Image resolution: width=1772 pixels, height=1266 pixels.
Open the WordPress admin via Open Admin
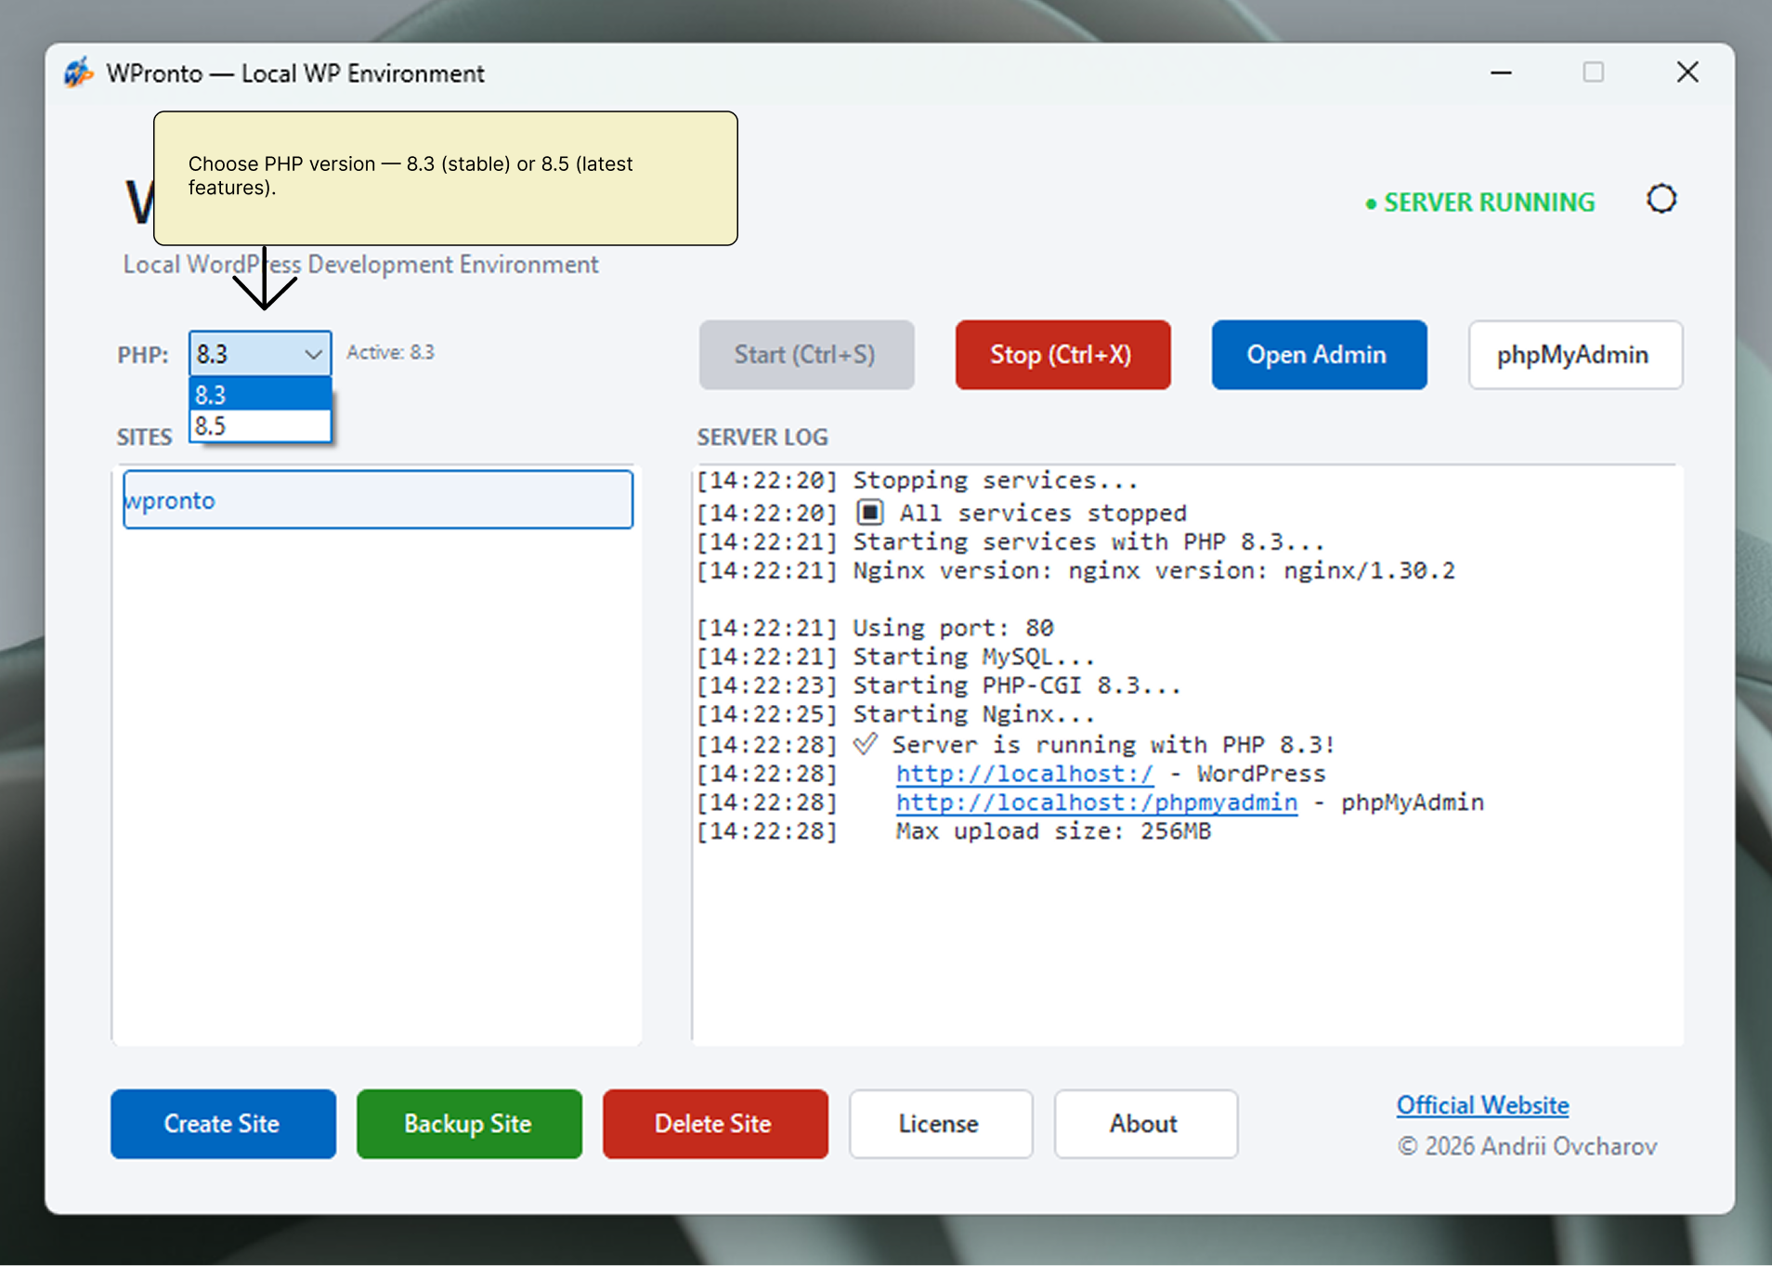click(1319, 355)
